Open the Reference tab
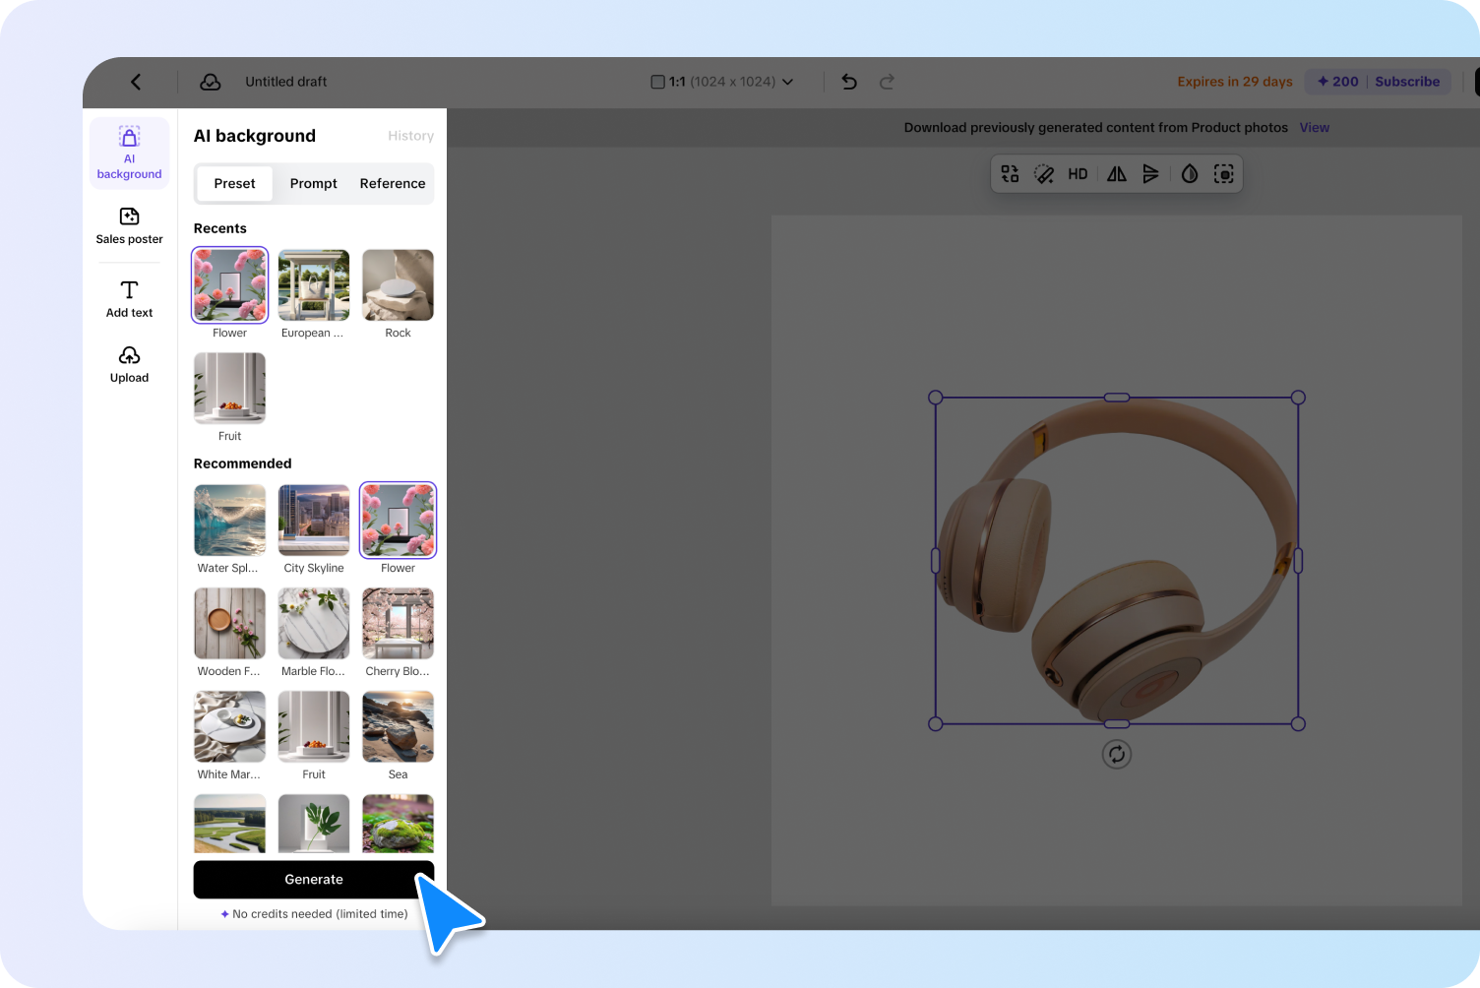Viewport: 1480px width, 988px height. [x=392, y=183]
